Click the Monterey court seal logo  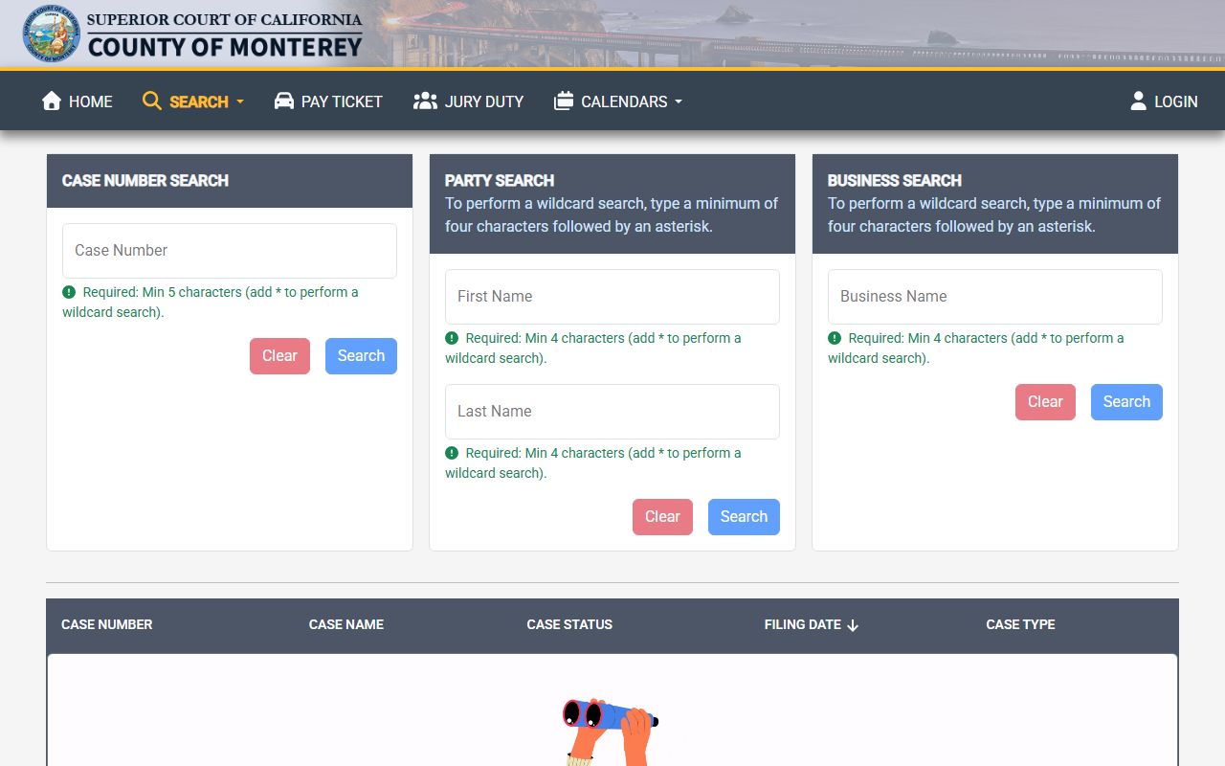point(52,34)
